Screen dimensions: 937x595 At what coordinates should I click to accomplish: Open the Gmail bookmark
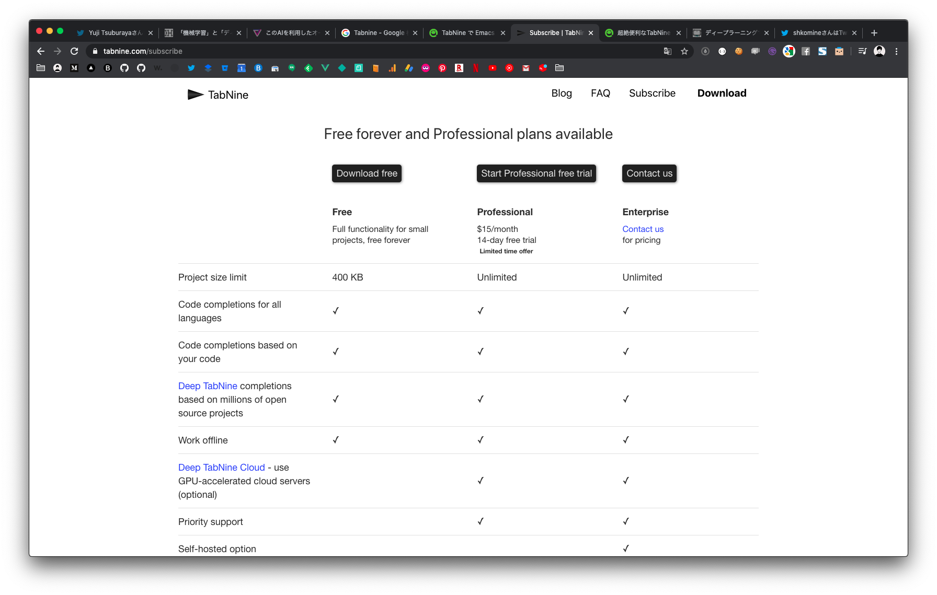click(x=526, y=68)
